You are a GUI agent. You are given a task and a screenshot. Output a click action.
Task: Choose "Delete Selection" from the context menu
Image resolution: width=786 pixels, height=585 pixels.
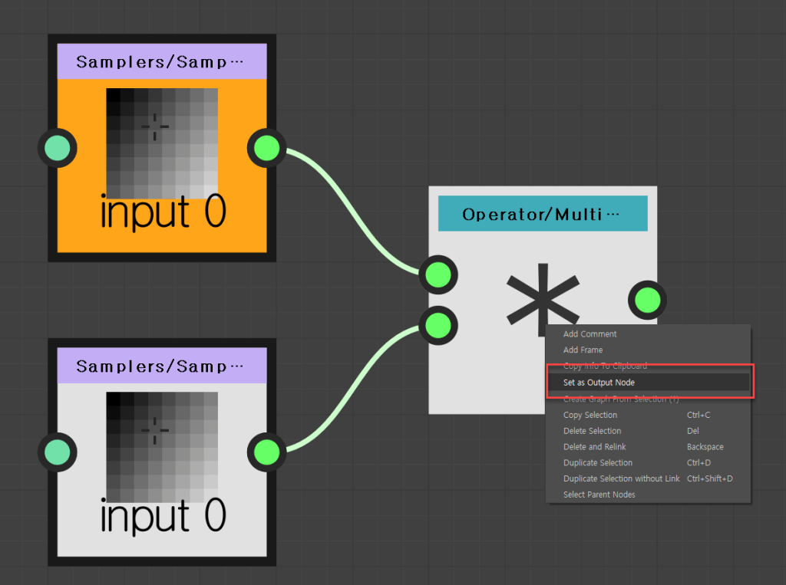(591, 431)
